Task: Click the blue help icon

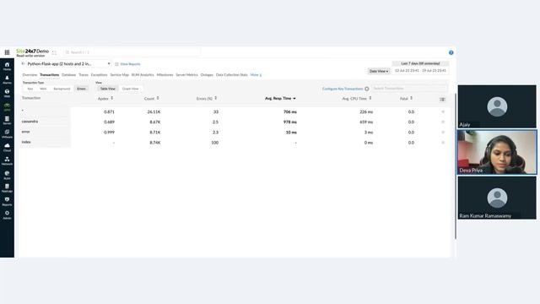Action: (x=451, y=52)
